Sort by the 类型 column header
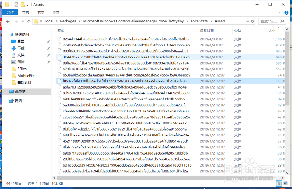The height and width of the screenshot is (189, 292). pos(238,30)
